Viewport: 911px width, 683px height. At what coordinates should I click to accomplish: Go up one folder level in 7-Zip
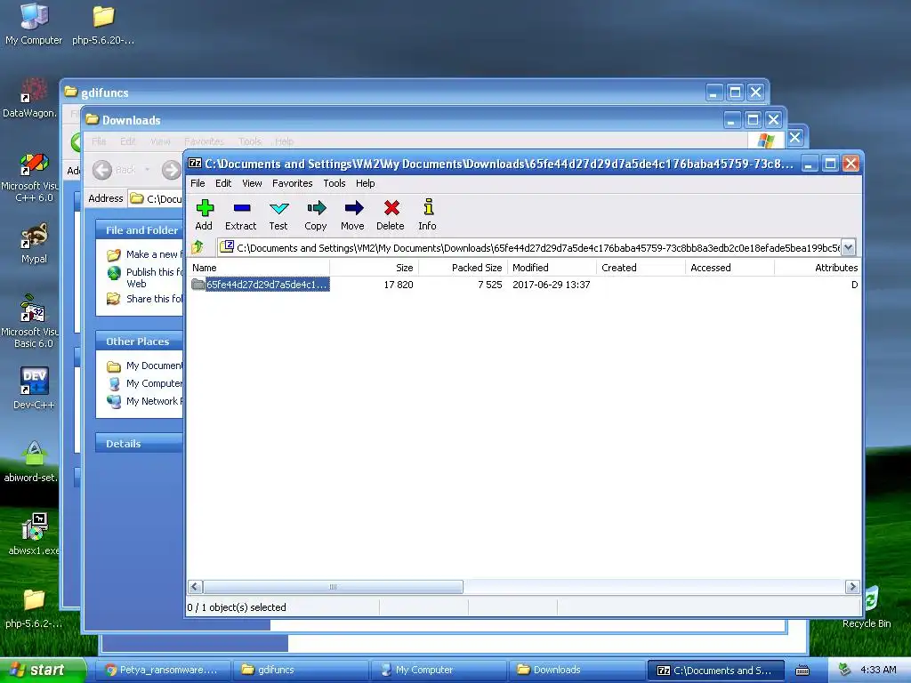198,247
